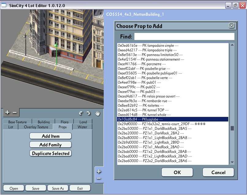247x195 pixels.
Task: Select PK-poubelle publique01 prop
Action: [173, 73]
